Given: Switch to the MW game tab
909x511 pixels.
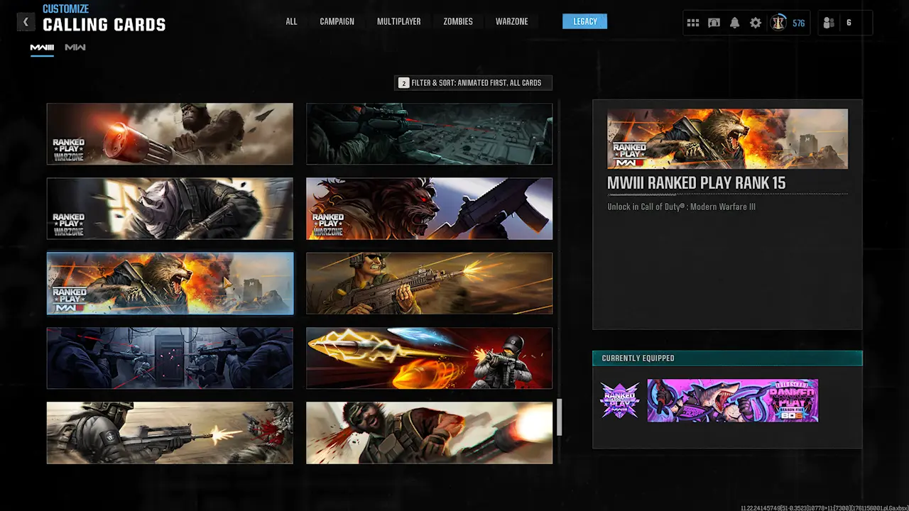Looking at the screenshot, I should click(x=75, y=48).
